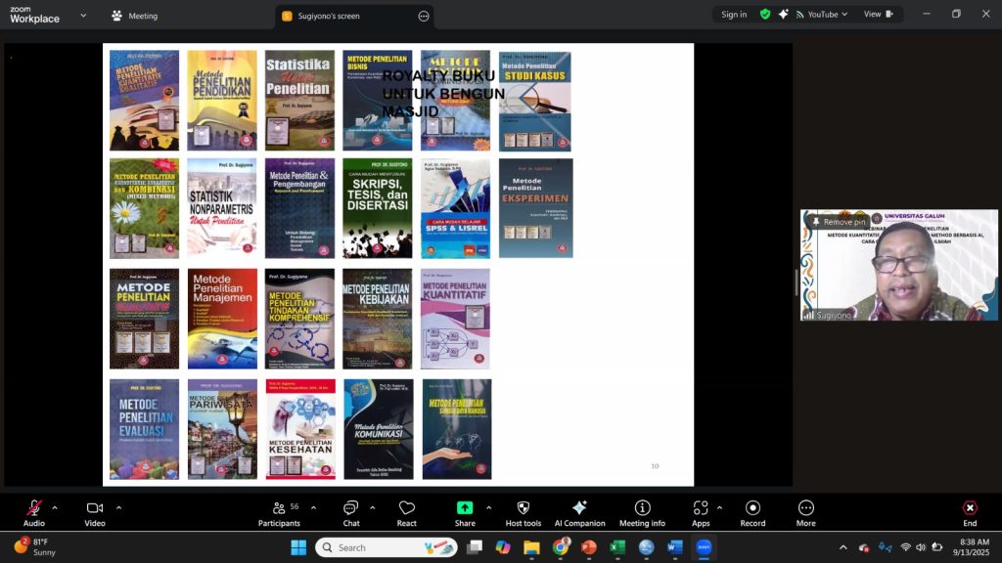Expand audio options arrow next to Audio
The image size is (1002, 563).
[55, 507]
